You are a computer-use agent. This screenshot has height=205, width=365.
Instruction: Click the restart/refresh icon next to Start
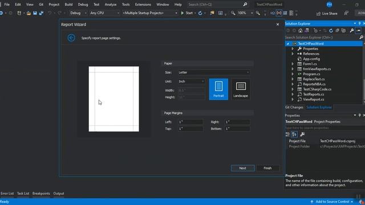[200, 13]
